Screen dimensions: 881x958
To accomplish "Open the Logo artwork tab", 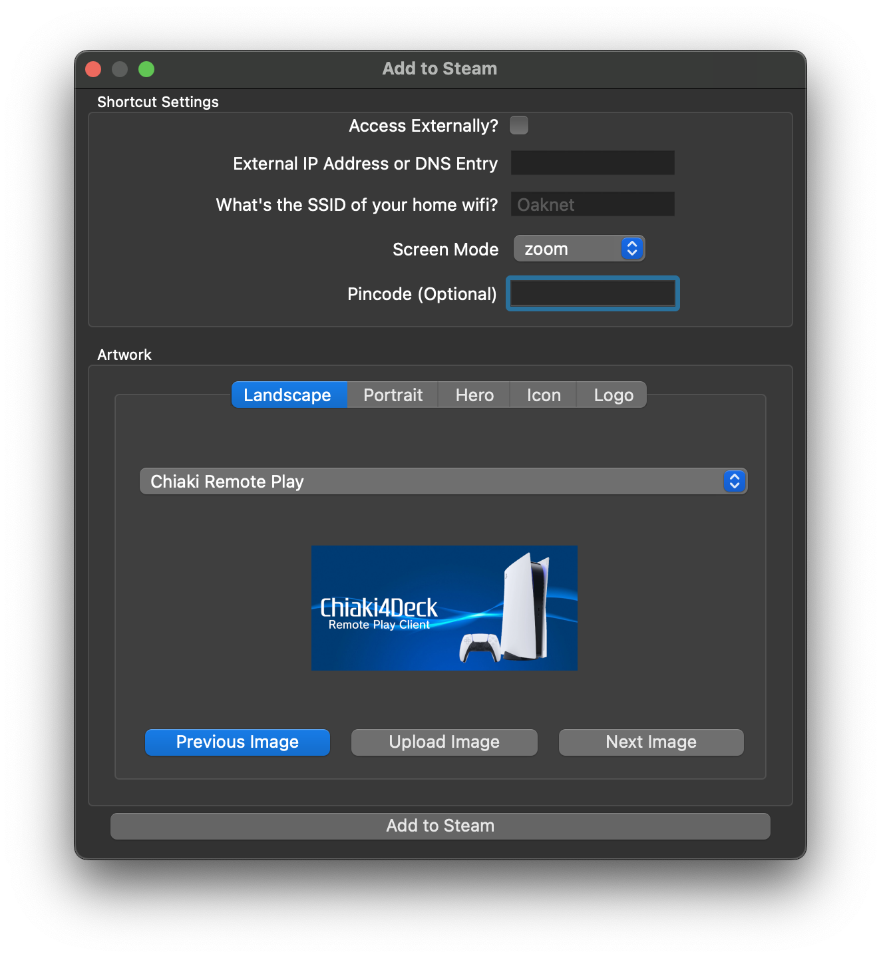I will (613, 395).
